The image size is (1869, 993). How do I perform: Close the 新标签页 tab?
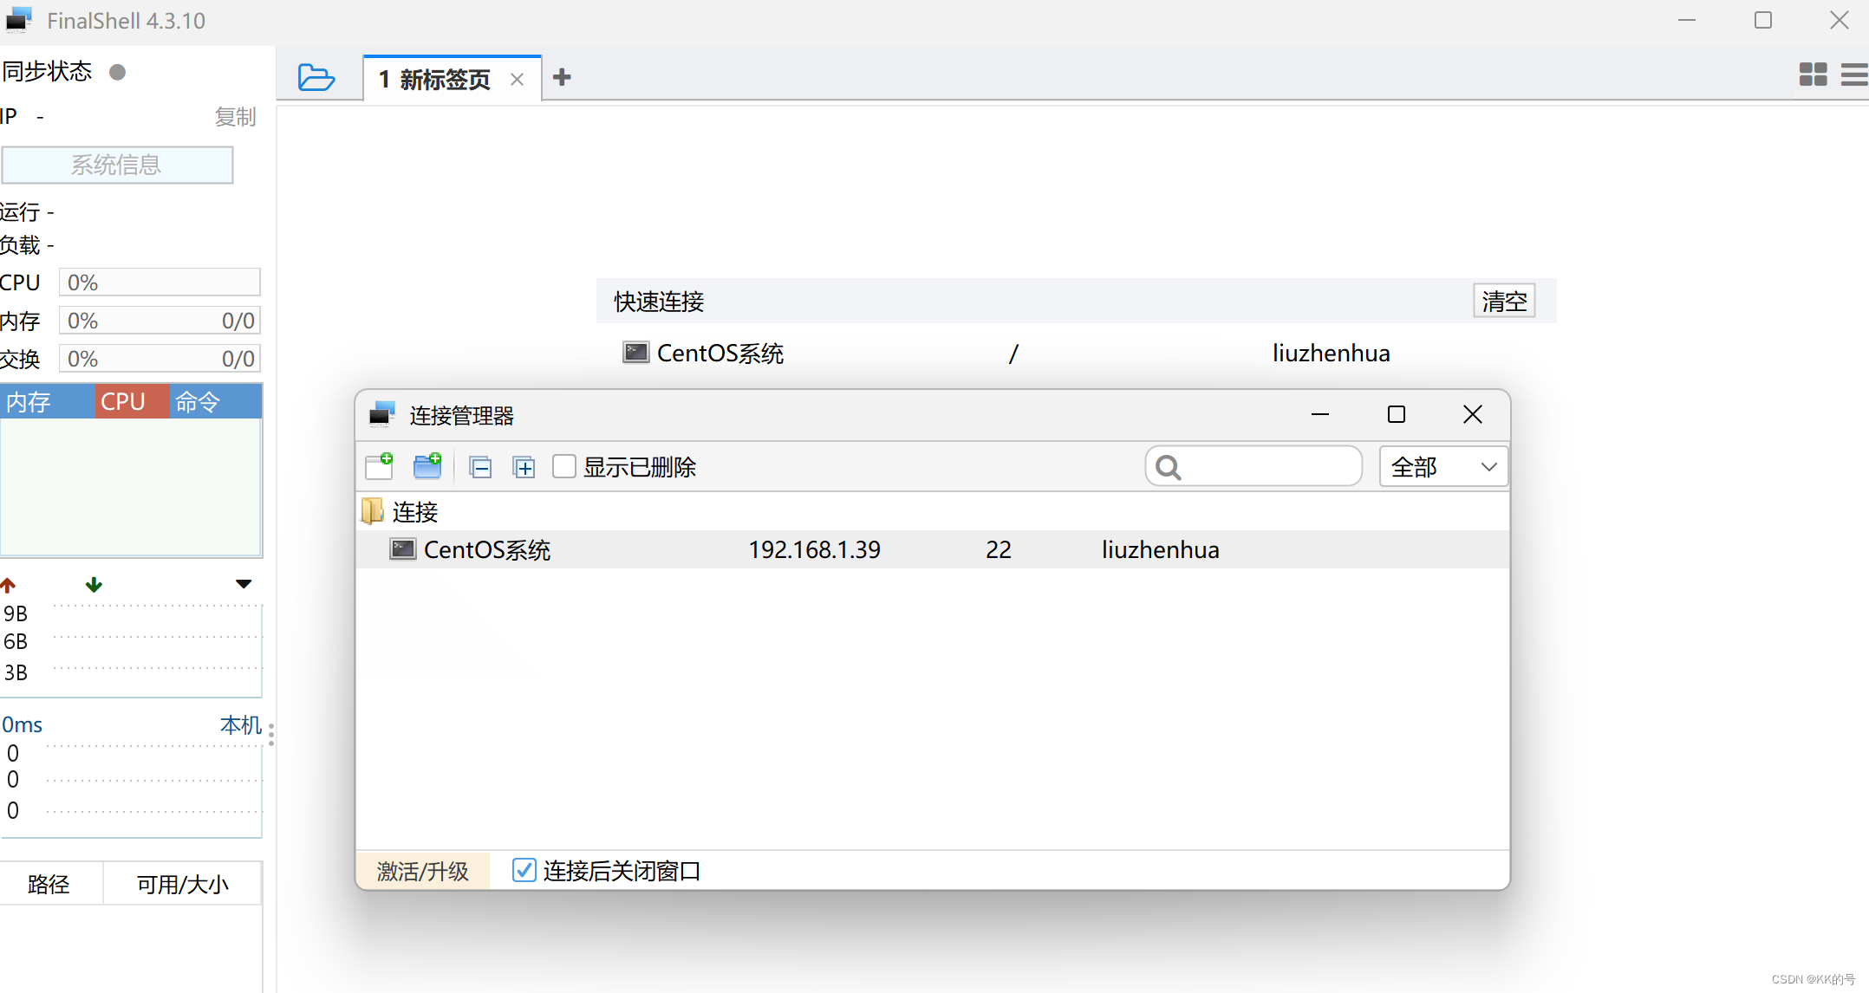(518, 80)
